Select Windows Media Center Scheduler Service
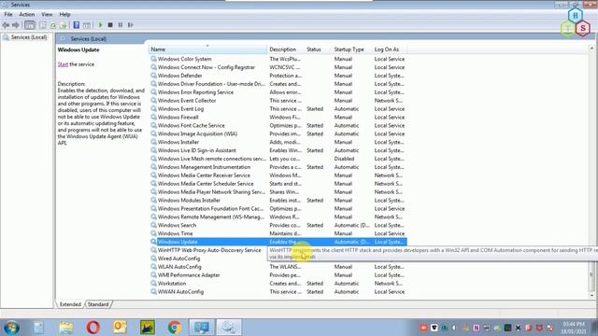This screenshot has height=336, width=598. tap(206, 184)
